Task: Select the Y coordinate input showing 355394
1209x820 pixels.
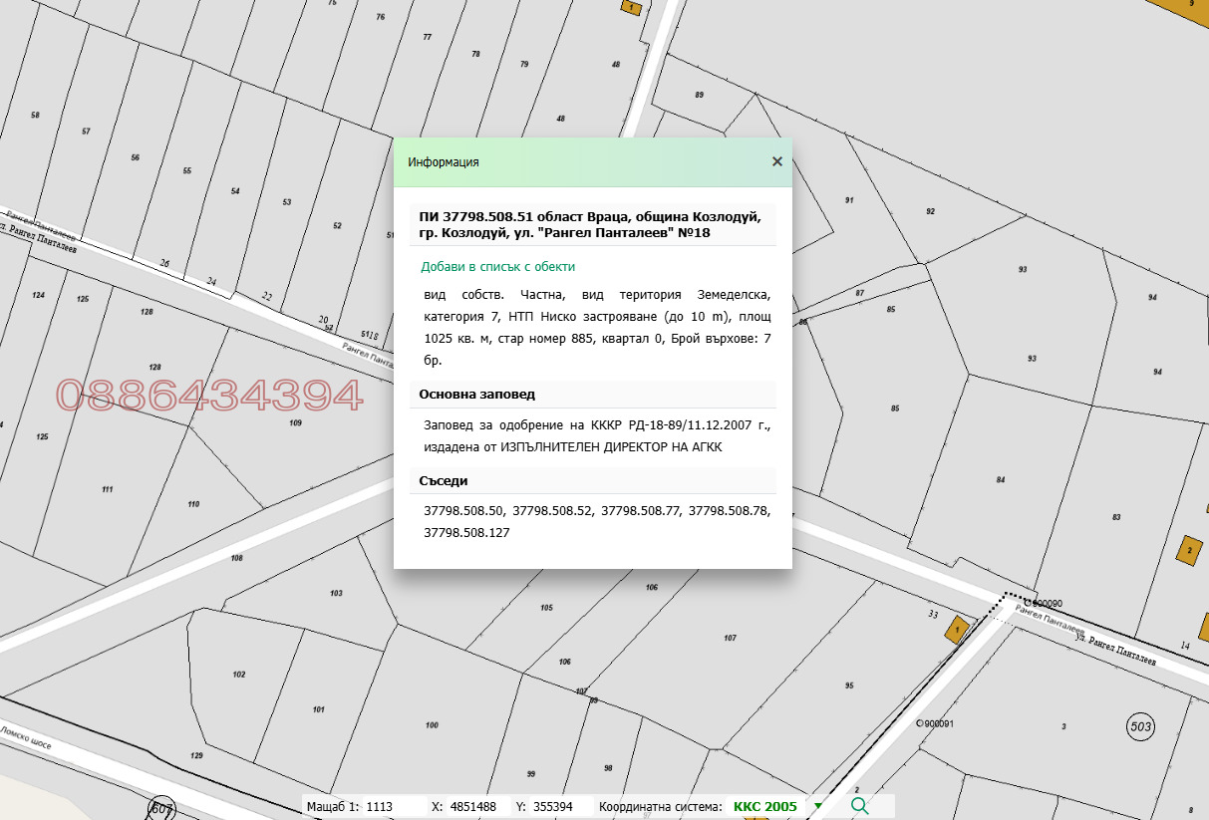Action: (555, 807)
